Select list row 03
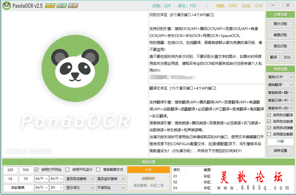Viewport: 296px width, 195px height. (x=192, y=188)
